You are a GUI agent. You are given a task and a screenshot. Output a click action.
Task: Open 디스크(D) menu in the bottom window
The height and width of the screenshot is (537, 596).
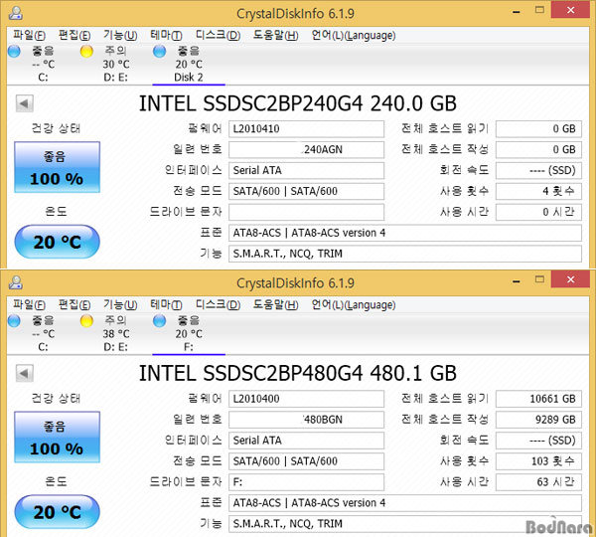218,305
